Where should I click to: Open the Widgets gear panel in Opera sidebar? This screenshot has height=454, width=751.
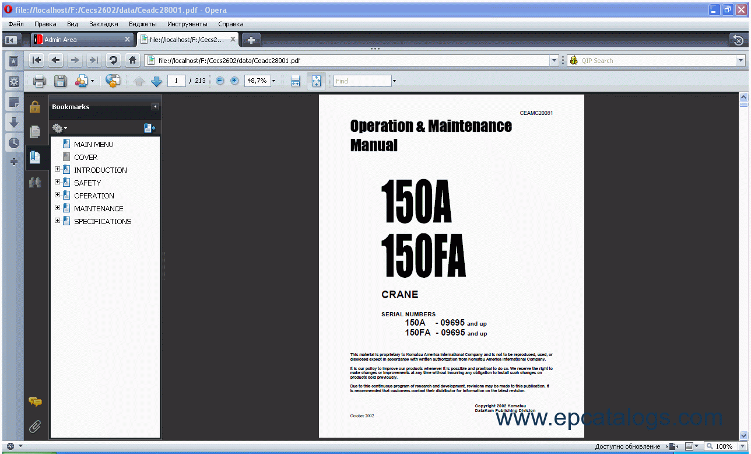coord(13,82)
